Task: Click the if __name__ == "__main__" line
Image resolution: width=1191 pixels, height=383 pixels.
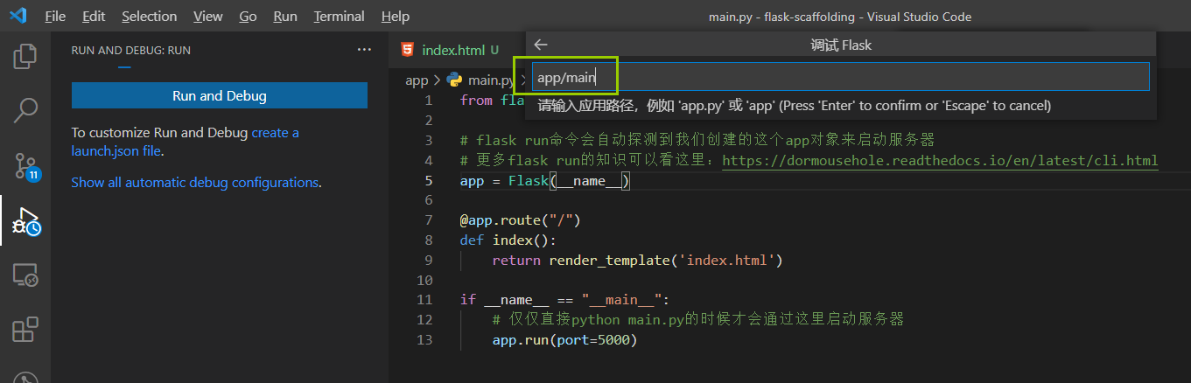Action: point(564,299)
